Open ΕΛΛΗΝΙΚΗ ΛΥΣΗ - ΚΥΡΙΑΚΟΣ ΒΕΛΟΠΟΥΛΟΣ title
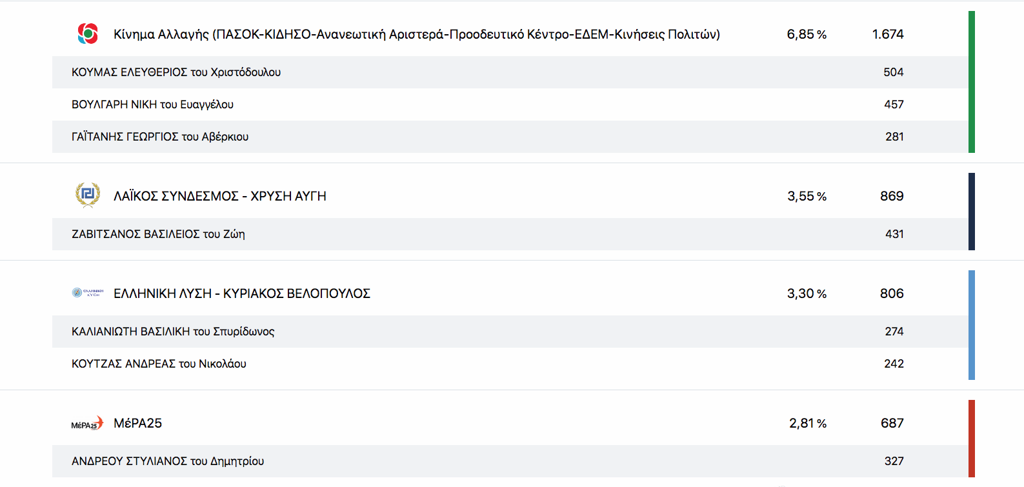This screenshot has width=1024, height=487. (x=241, y=293)
